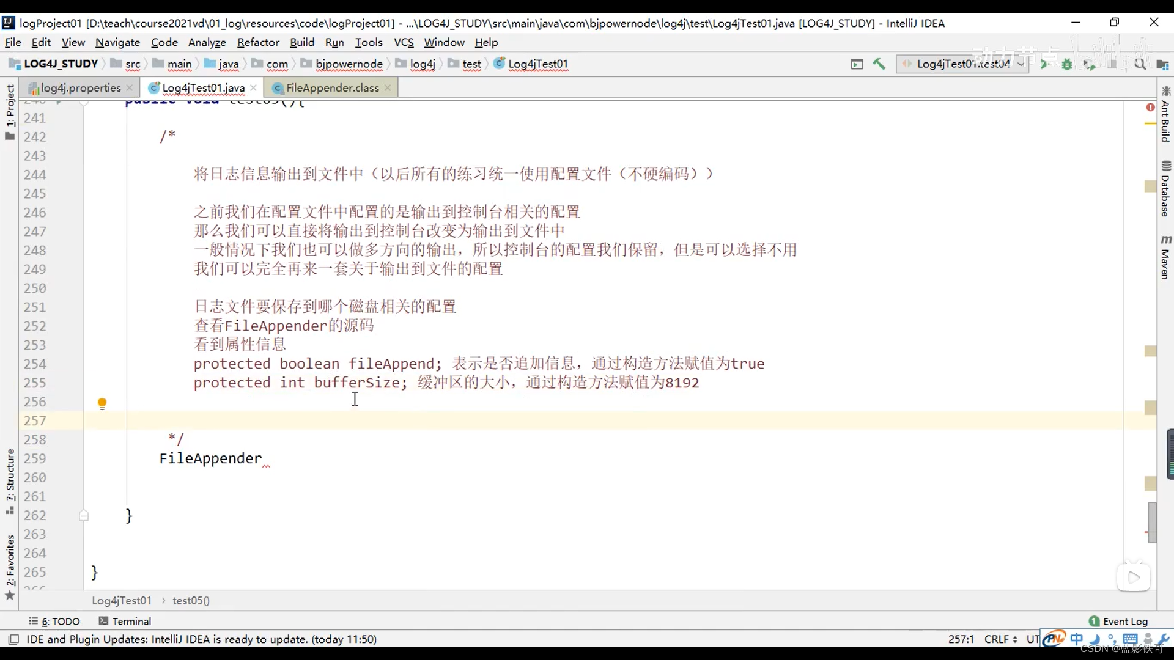Open the VCS menu

click(x=404, y=42)
